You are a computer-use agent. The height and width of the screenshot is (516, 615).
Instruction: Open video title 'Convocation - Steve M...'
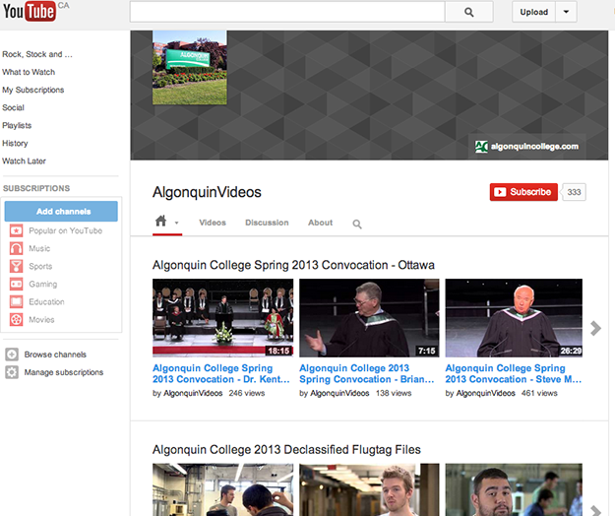pos(513,373)
